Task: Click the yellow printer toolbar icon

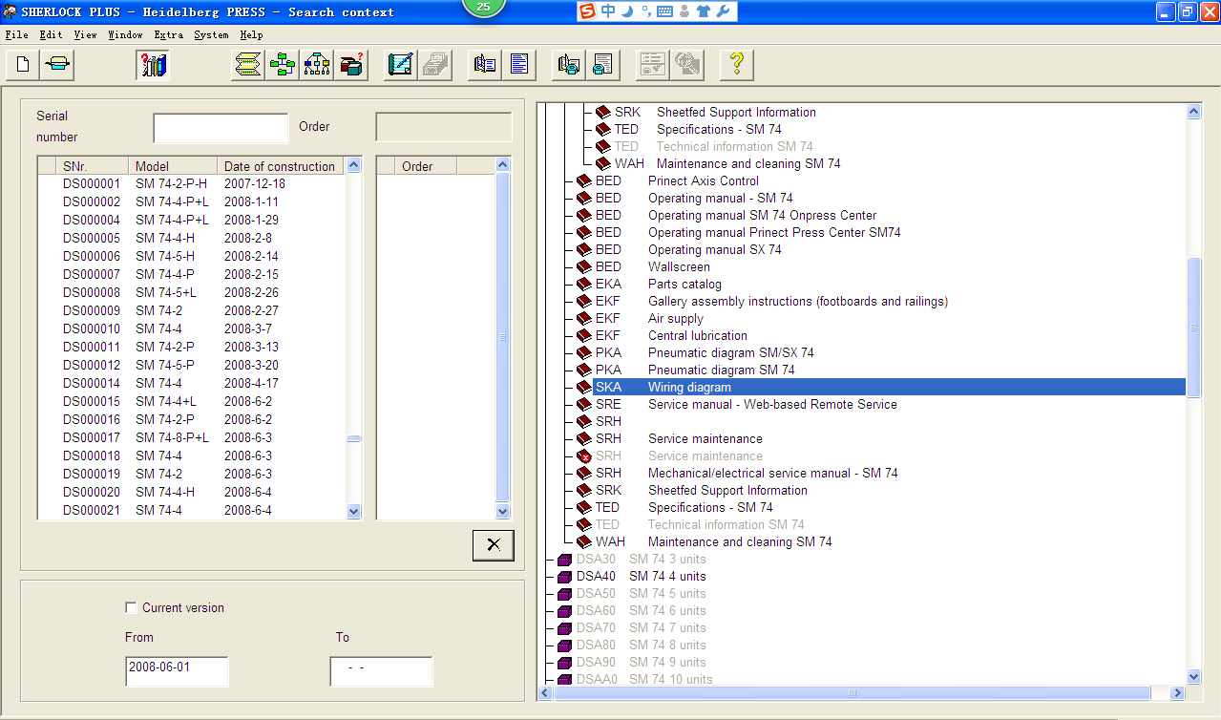Action: (x=57, y=65)
